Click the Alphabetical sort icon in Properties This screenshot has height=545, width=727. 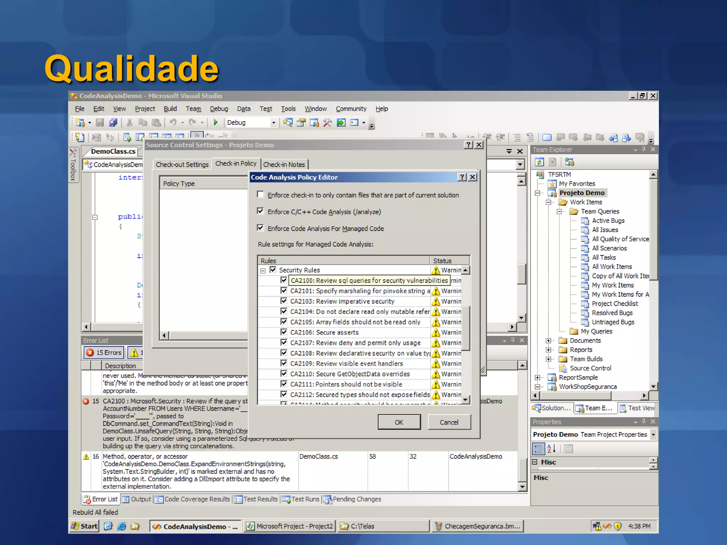[x=551, y=449]
